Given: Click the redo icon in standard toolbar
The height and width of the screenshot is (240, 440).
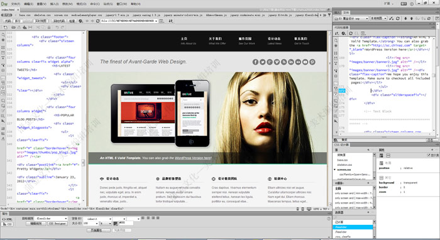Looking at the screenshot, I should [x=62, y=28].
